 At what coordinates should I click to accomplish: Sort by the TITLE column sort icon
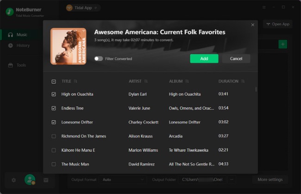75,81
